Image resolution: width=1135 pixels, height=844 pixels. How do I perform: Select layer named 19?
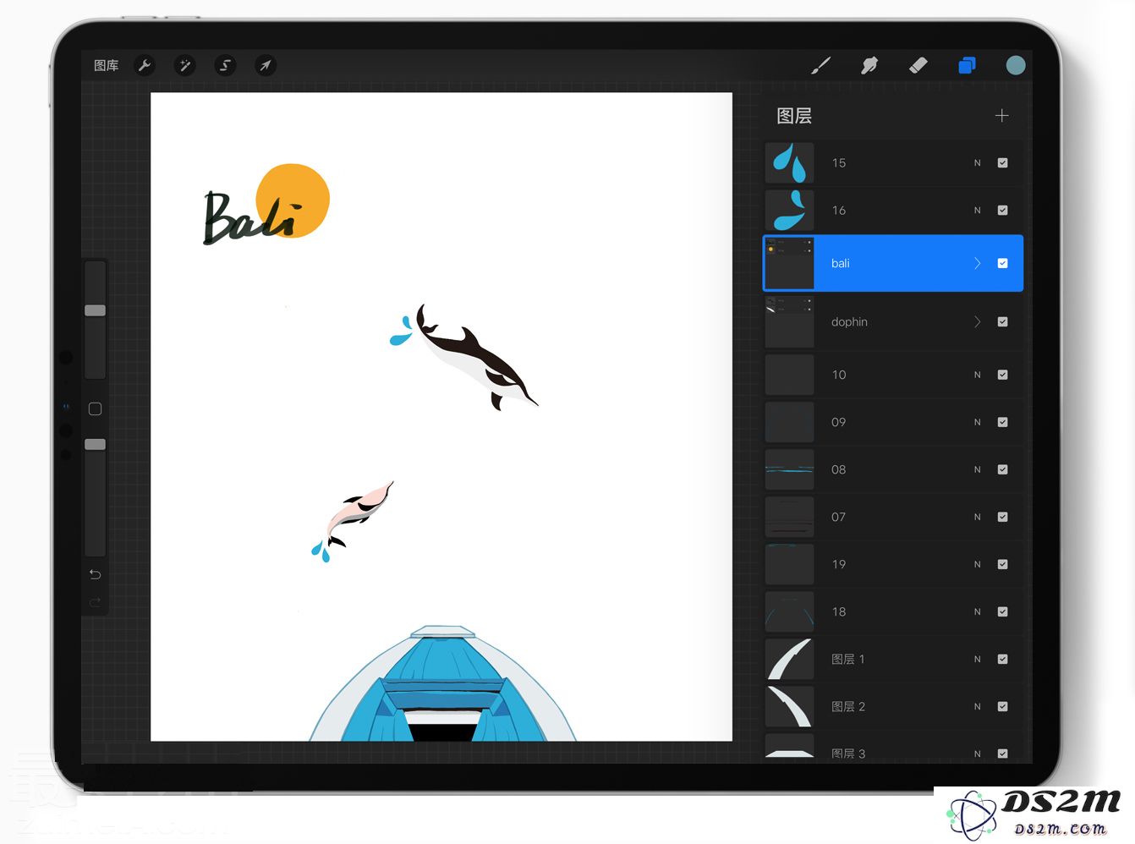pos(893,564)
